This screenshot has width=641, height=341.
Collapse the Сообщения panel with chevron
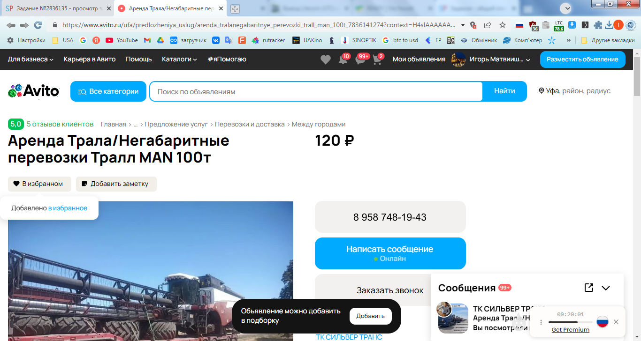606,288
